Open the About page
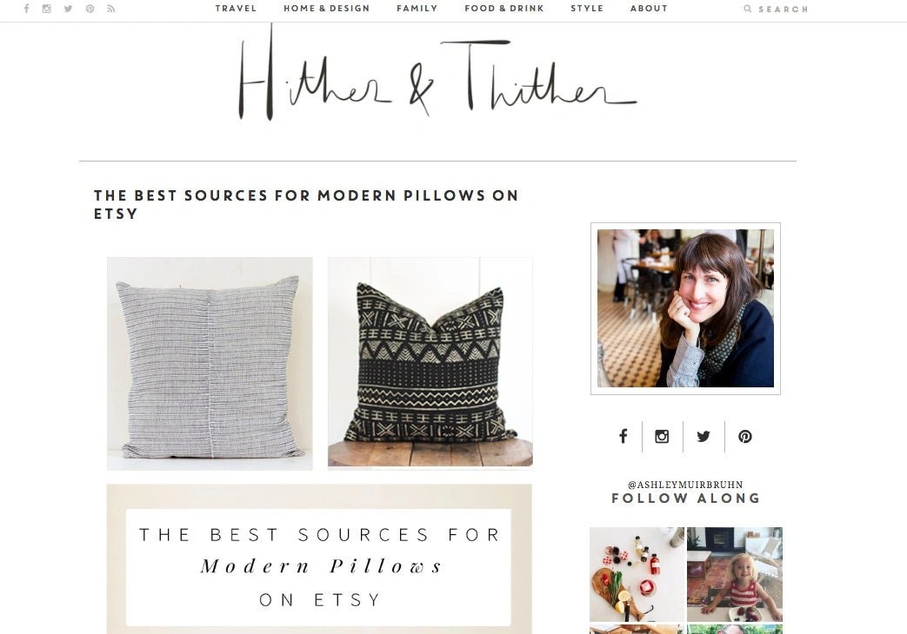The height and width of the screenshot is (634, 907). coord(649,8)
